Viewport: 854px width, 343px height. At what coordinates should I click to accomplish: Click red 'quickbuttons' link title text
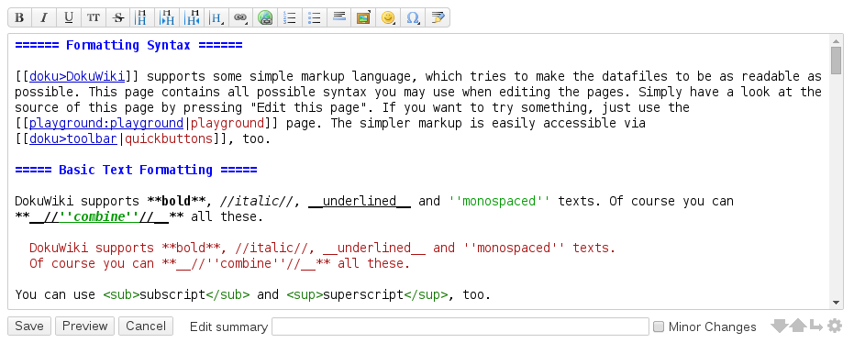point(169,138)
